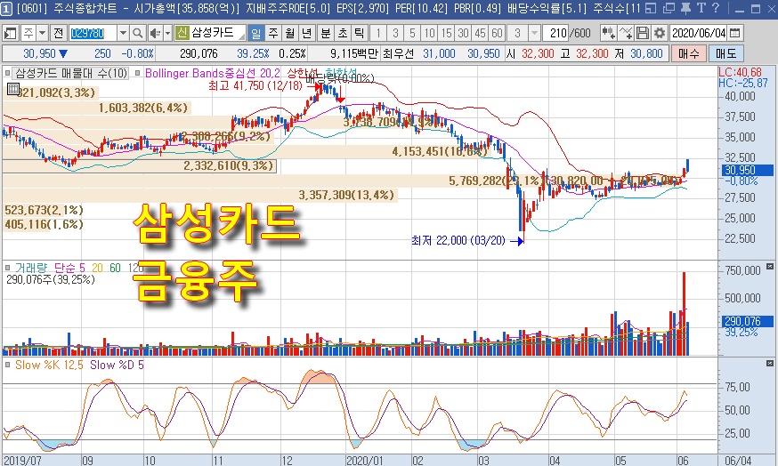
Task: Pin the window with pushpin icon
Action: point(685,8)
